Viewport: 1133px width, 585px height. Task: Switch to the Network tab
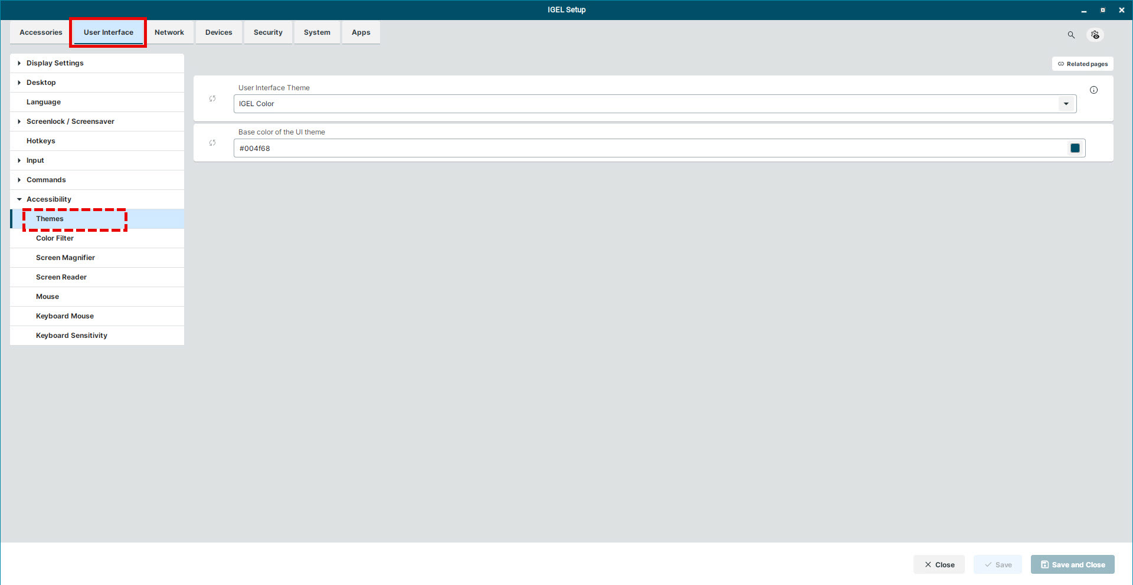click(169, 32)
